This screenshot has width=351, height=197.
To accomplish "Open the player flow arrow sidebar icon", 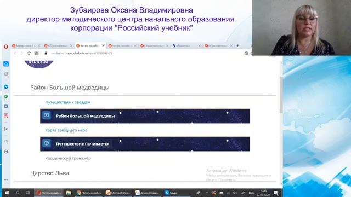I will point(6,129).
